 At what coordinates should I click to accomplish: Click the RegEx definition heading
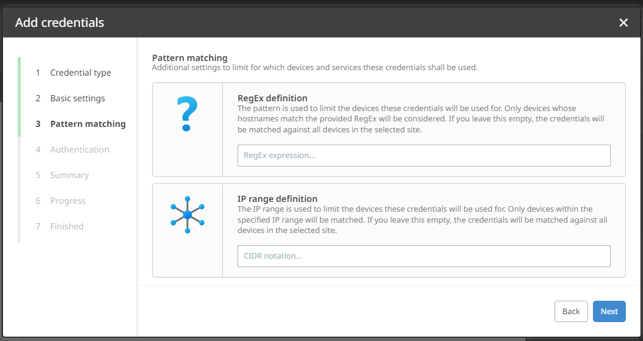[272, 98]
